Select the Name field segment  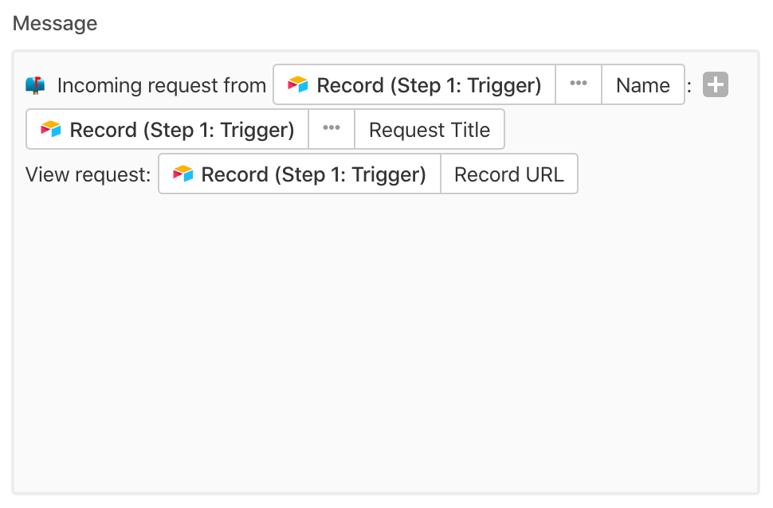(642, 85)
